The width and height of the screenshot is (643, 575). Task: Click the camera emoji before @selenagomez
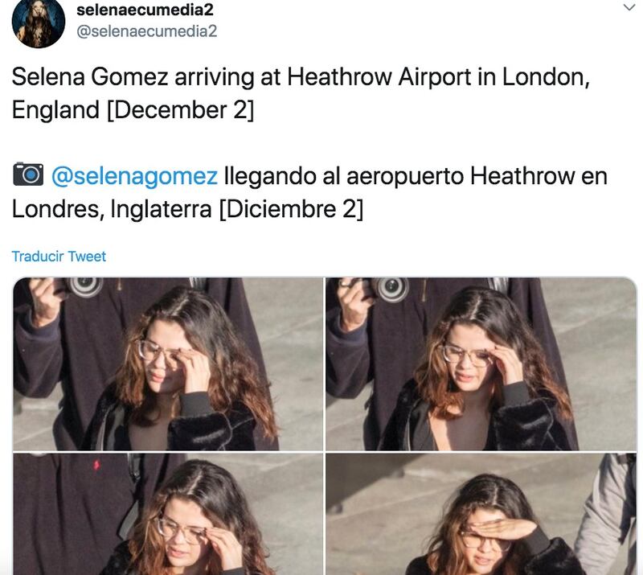[x=28, y=175]
